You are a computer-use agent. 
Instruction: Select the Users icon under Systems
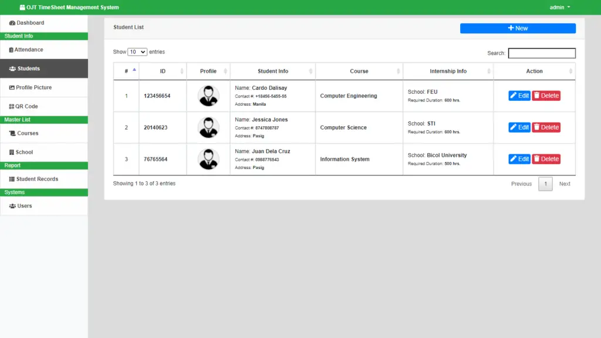coord(13,205)
